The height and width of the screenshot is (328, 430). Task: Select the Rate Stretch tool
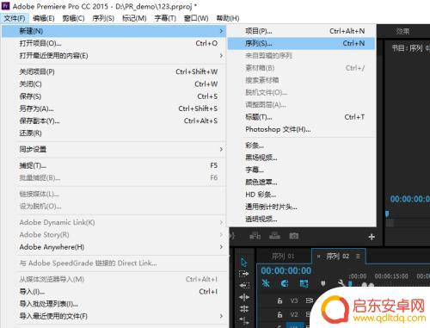pos(244,320)
